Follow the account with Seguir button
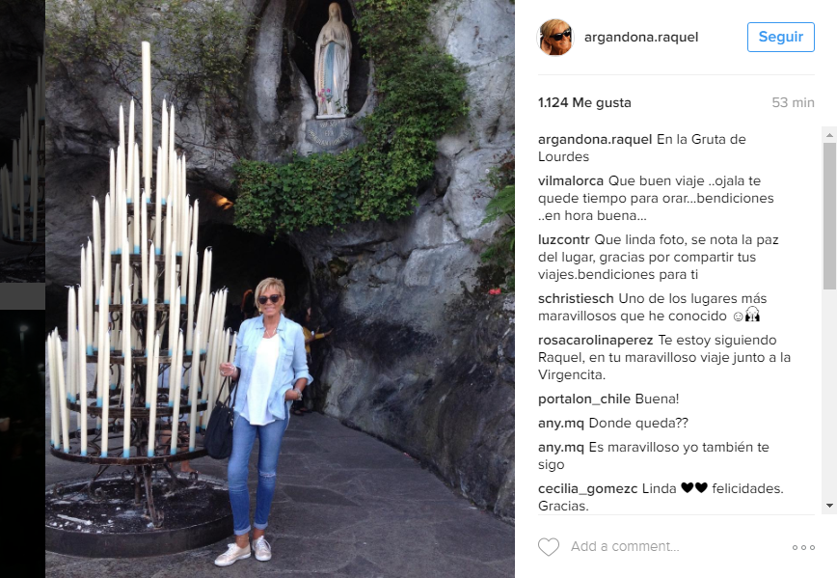 pos(780,37)
